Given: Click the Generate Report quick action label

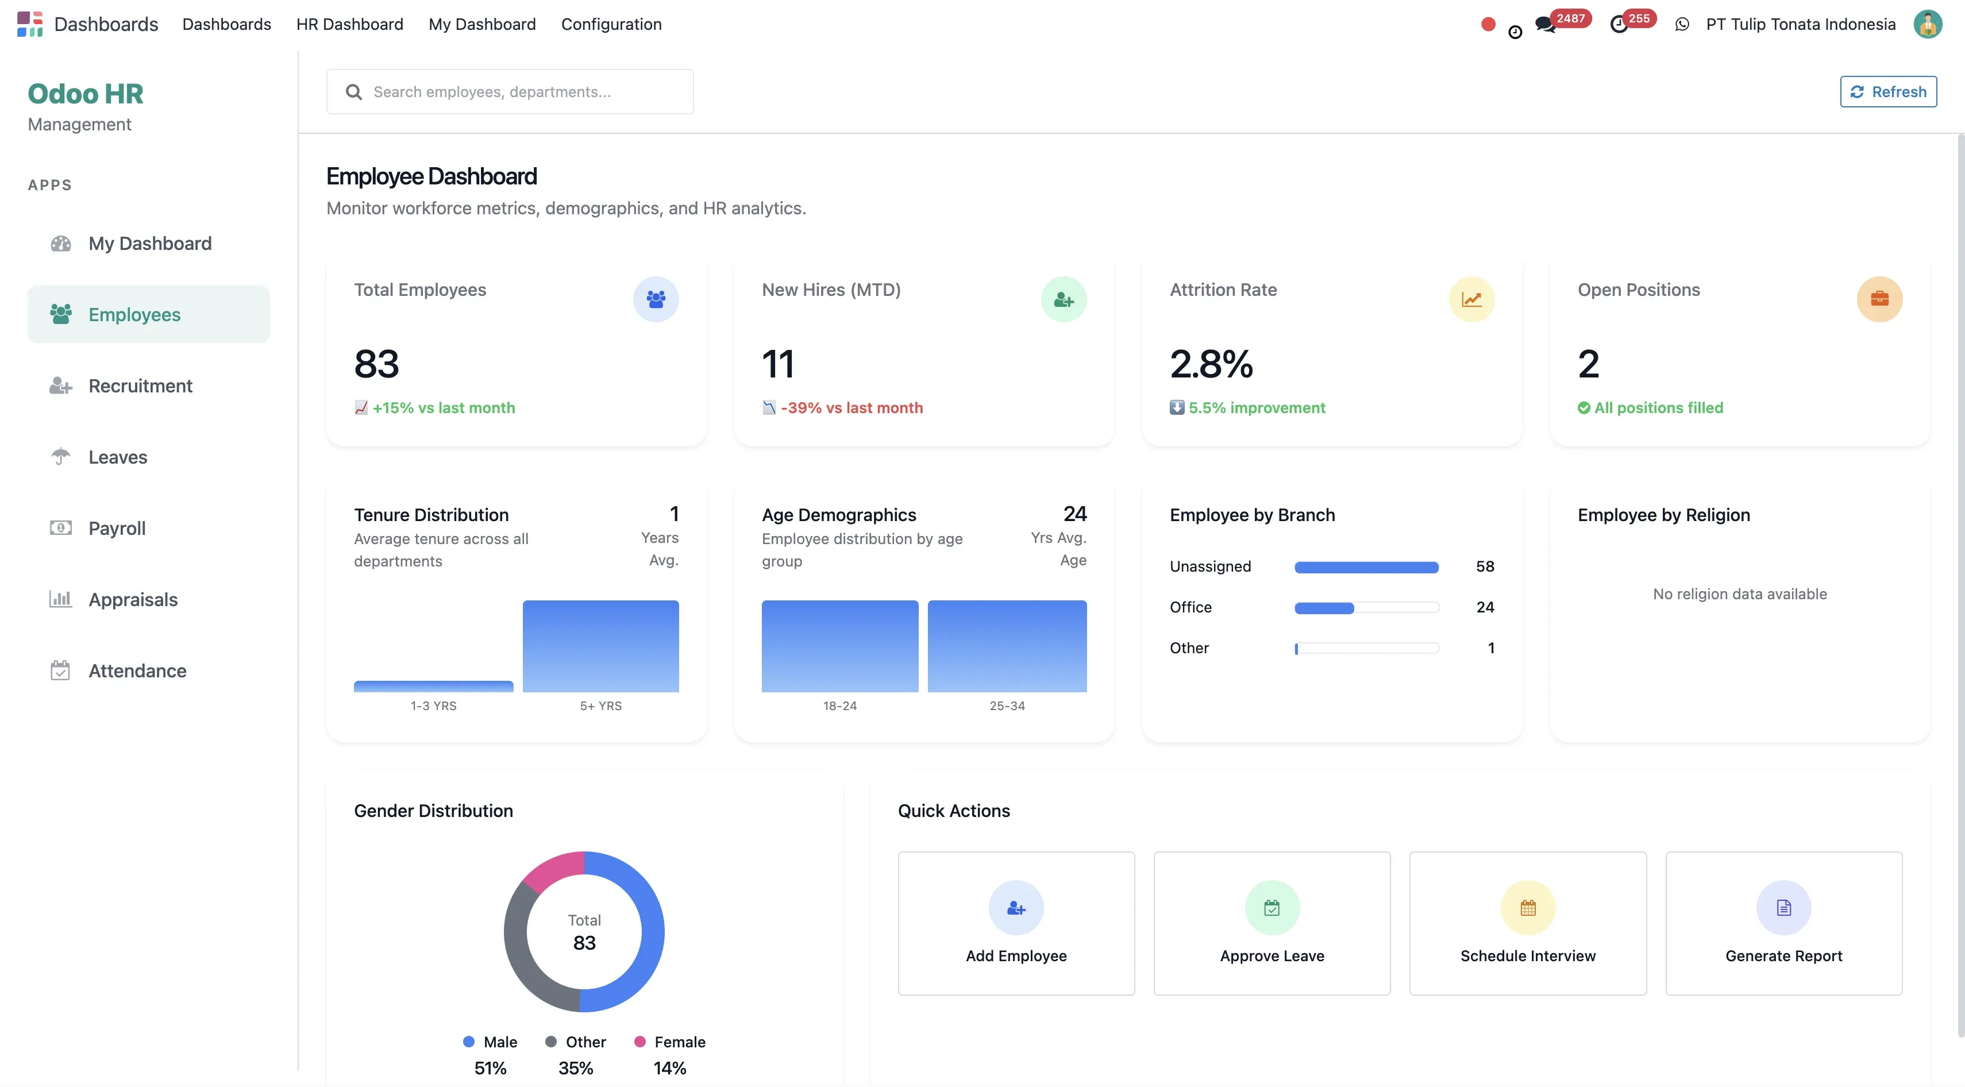Looking at the screenshot, I should pyautogui.click(x=1783, y=956).
